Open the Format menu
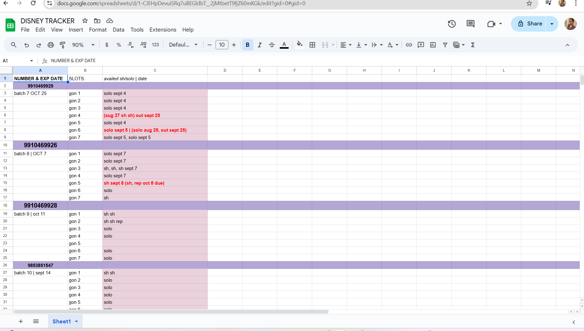 (x=98, y=30)
